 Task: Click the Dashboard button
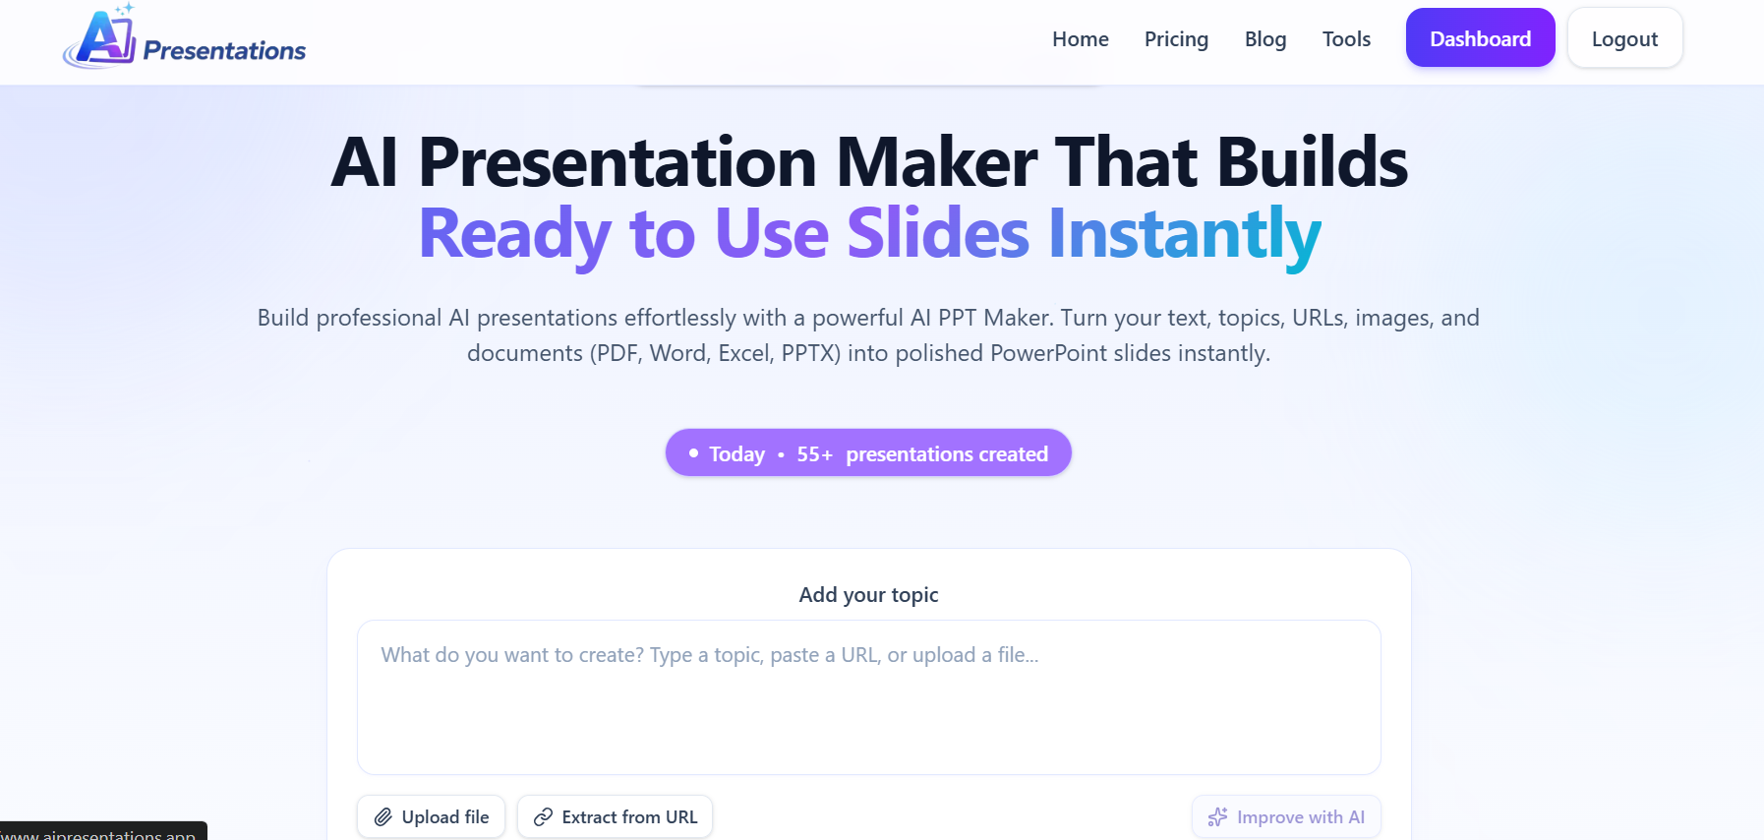click(x=1480, y=38)
